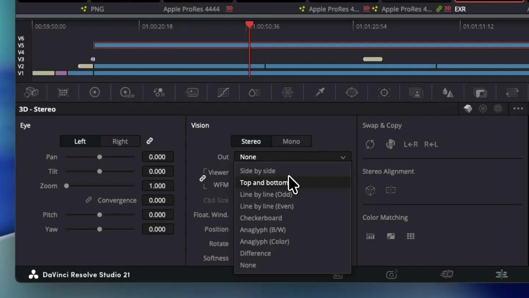Choose Line by line (Odd)
This screenshot has height=298, width=529.
point(292,194)
